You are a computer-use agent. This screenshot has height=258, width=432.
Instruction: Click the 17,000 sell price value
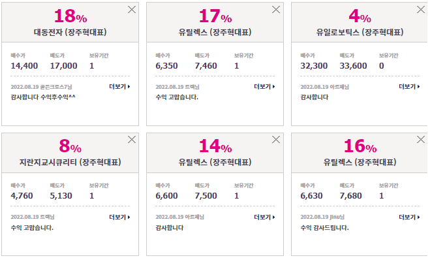tap(64, 66)
